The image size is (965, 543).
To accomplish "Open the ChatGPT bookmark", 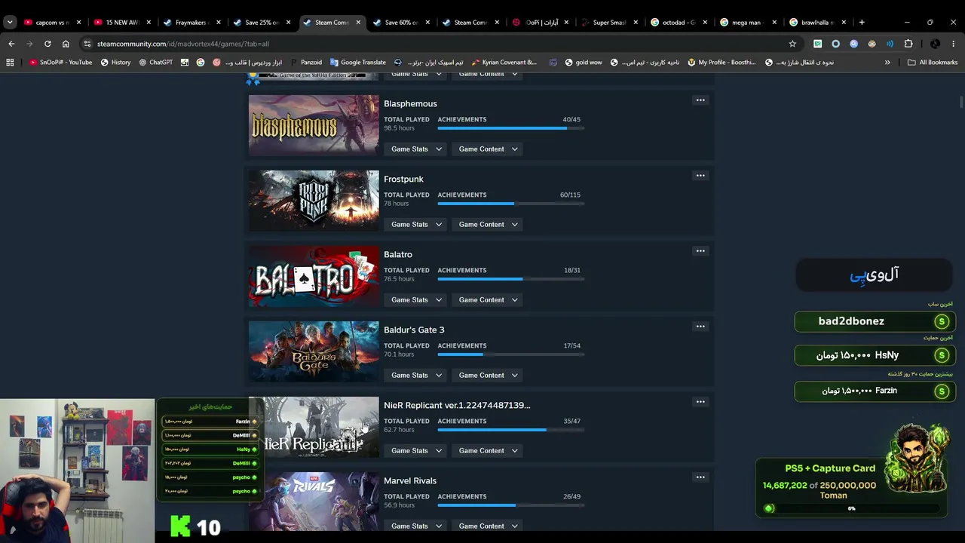I will click(155, 63).
